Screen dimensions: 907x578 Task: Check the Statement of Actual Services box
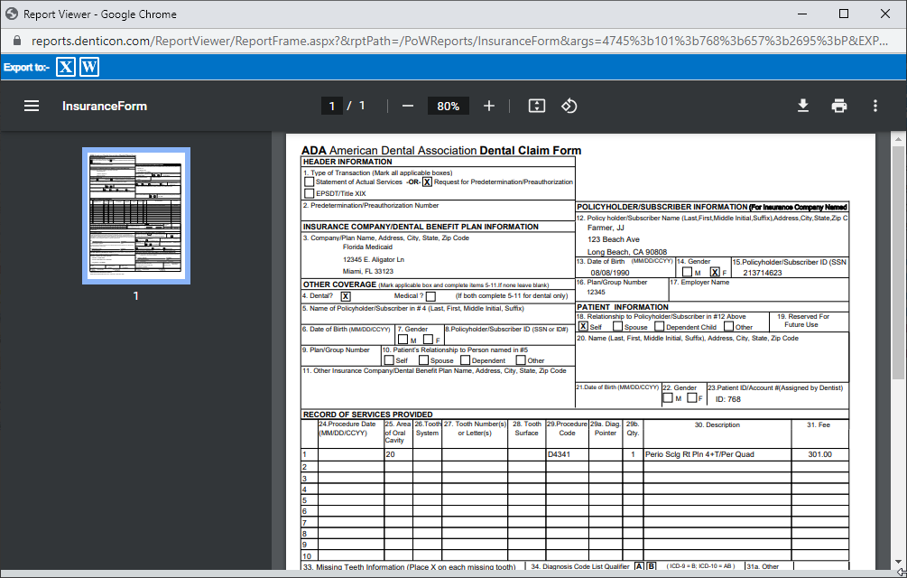(308, 182)
